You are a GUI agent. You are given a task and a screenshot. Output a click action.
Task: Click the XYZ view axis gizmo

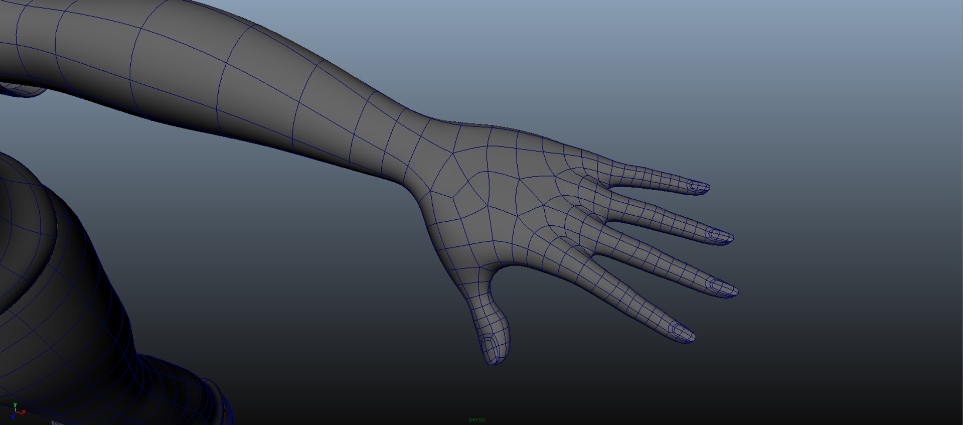pyautogui.click(x=18, y=410)
